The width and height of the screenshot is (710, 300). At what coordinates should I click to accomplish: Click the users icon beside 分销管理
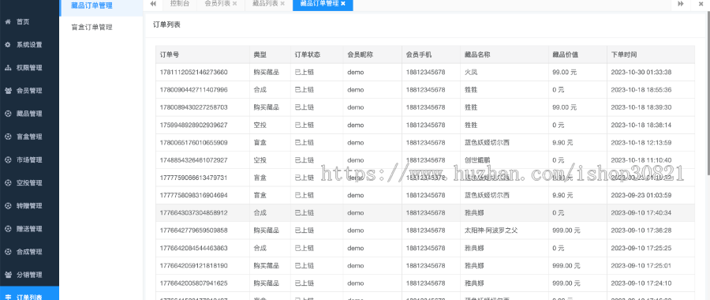pyautogui.click(x=8, y=275)
